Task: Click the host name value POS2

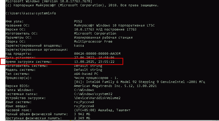Action: [78, 21]
